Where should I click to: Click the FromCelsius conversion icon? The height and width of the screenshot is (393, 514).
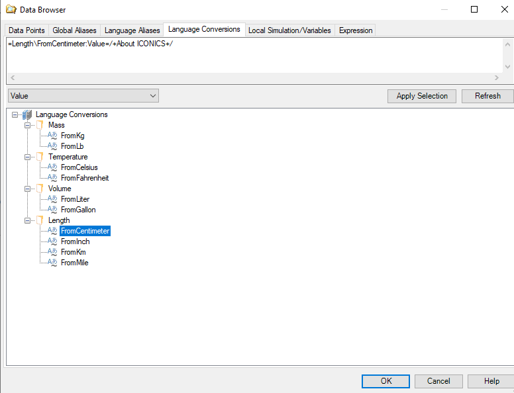tap(53, 167)
